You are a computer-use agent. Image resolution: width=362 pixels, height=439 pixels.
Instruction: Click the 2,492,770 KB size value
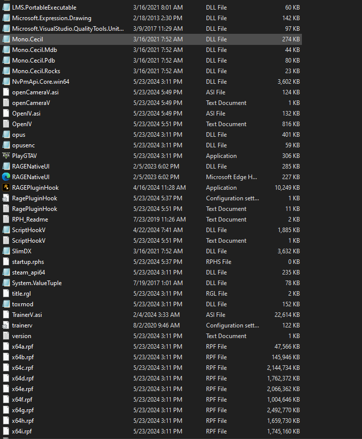(x=284, y=410)
